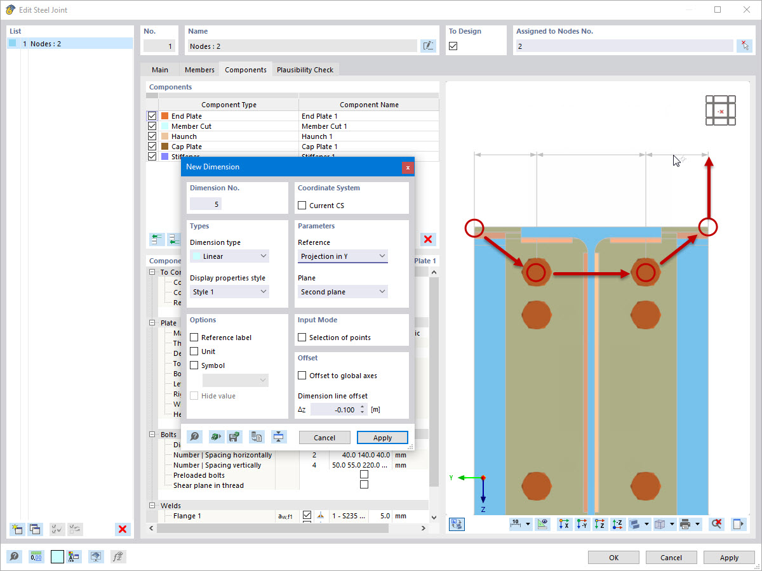Click the red X delete component icon
Image resolution: width=762 pixels, height=571 pixels.
428,239
